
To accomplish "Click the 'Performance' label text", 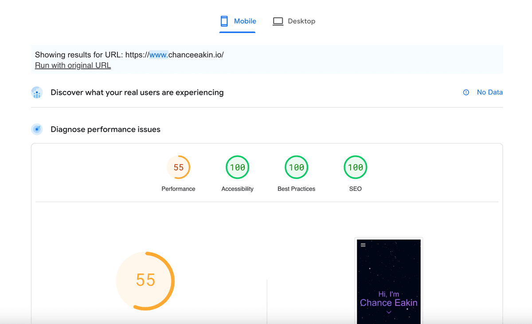I will 178,189.
